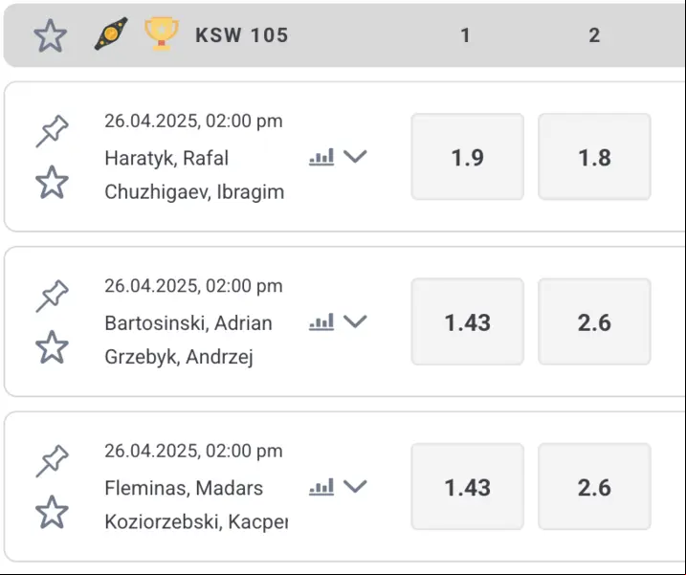The height and width of the screenshot is (575, 686).
Task: Expand more markets for Bartosinski fight
Action: [x=355, y=321]
